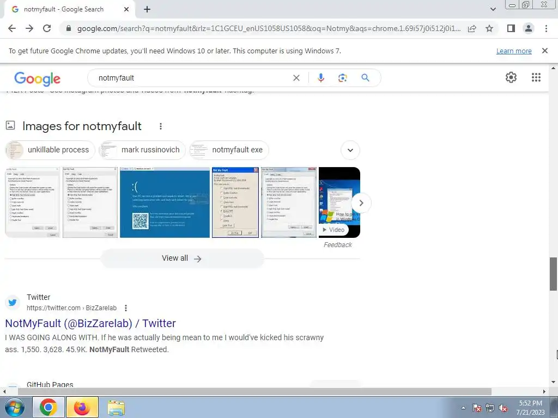This screenshot has width=558, height=418.
Task: Close the notmyfault Google Search tab
Action: pos(126,9)
